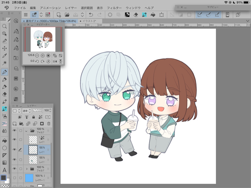The image size is (251, 188).
Task: Tick checkbox beside the open folder layer
Action: click(x=21, y=131)
